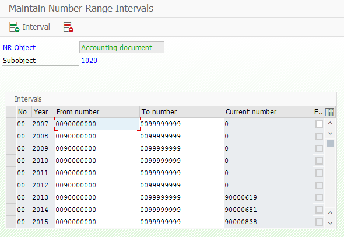
Task: Click the From number field for year 2014
Action: click(x=97, y=210)
